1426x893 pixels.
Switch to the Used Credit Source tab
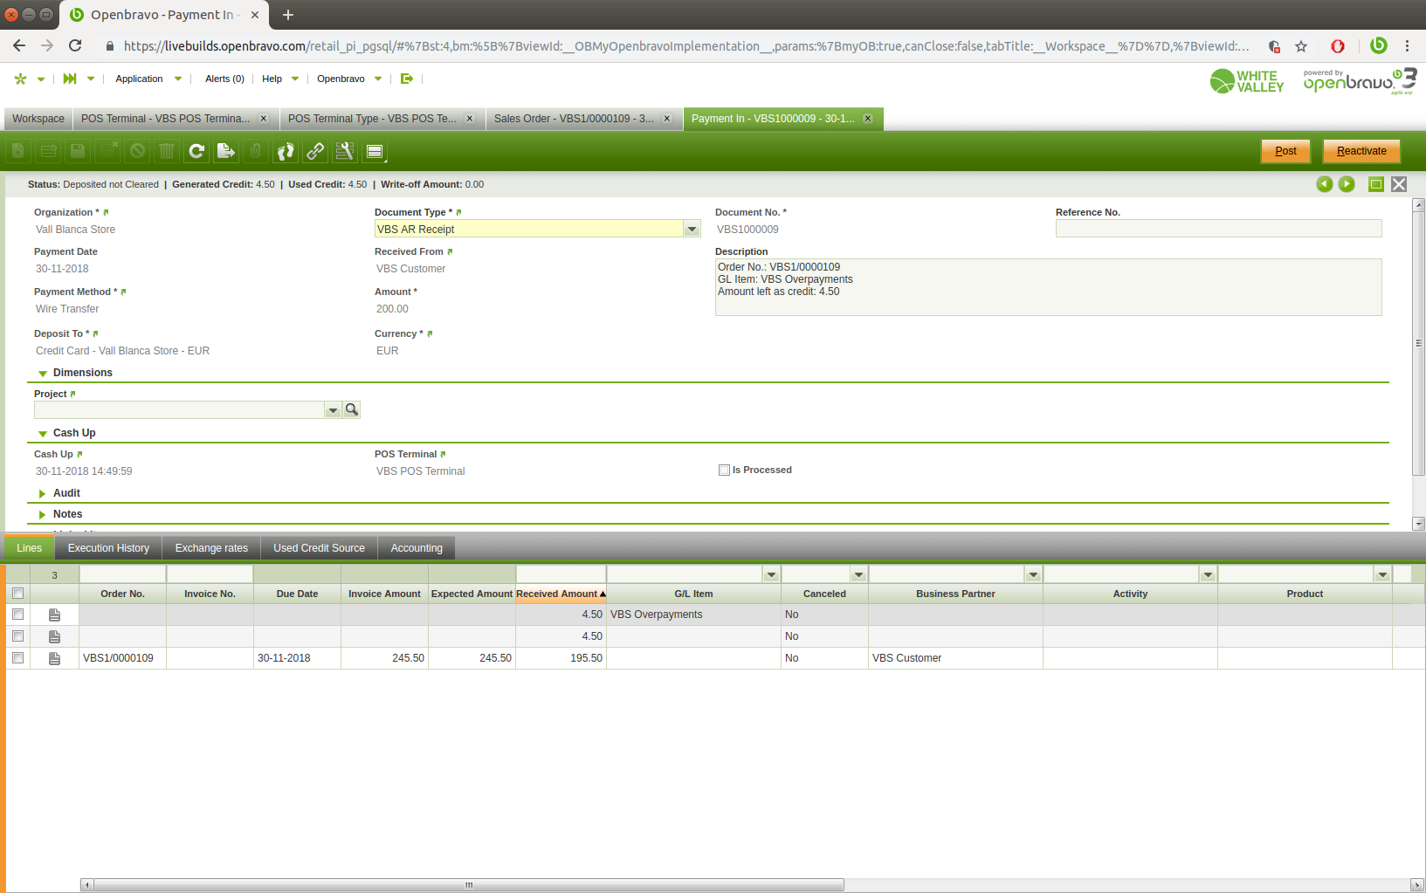coord(319,548)
